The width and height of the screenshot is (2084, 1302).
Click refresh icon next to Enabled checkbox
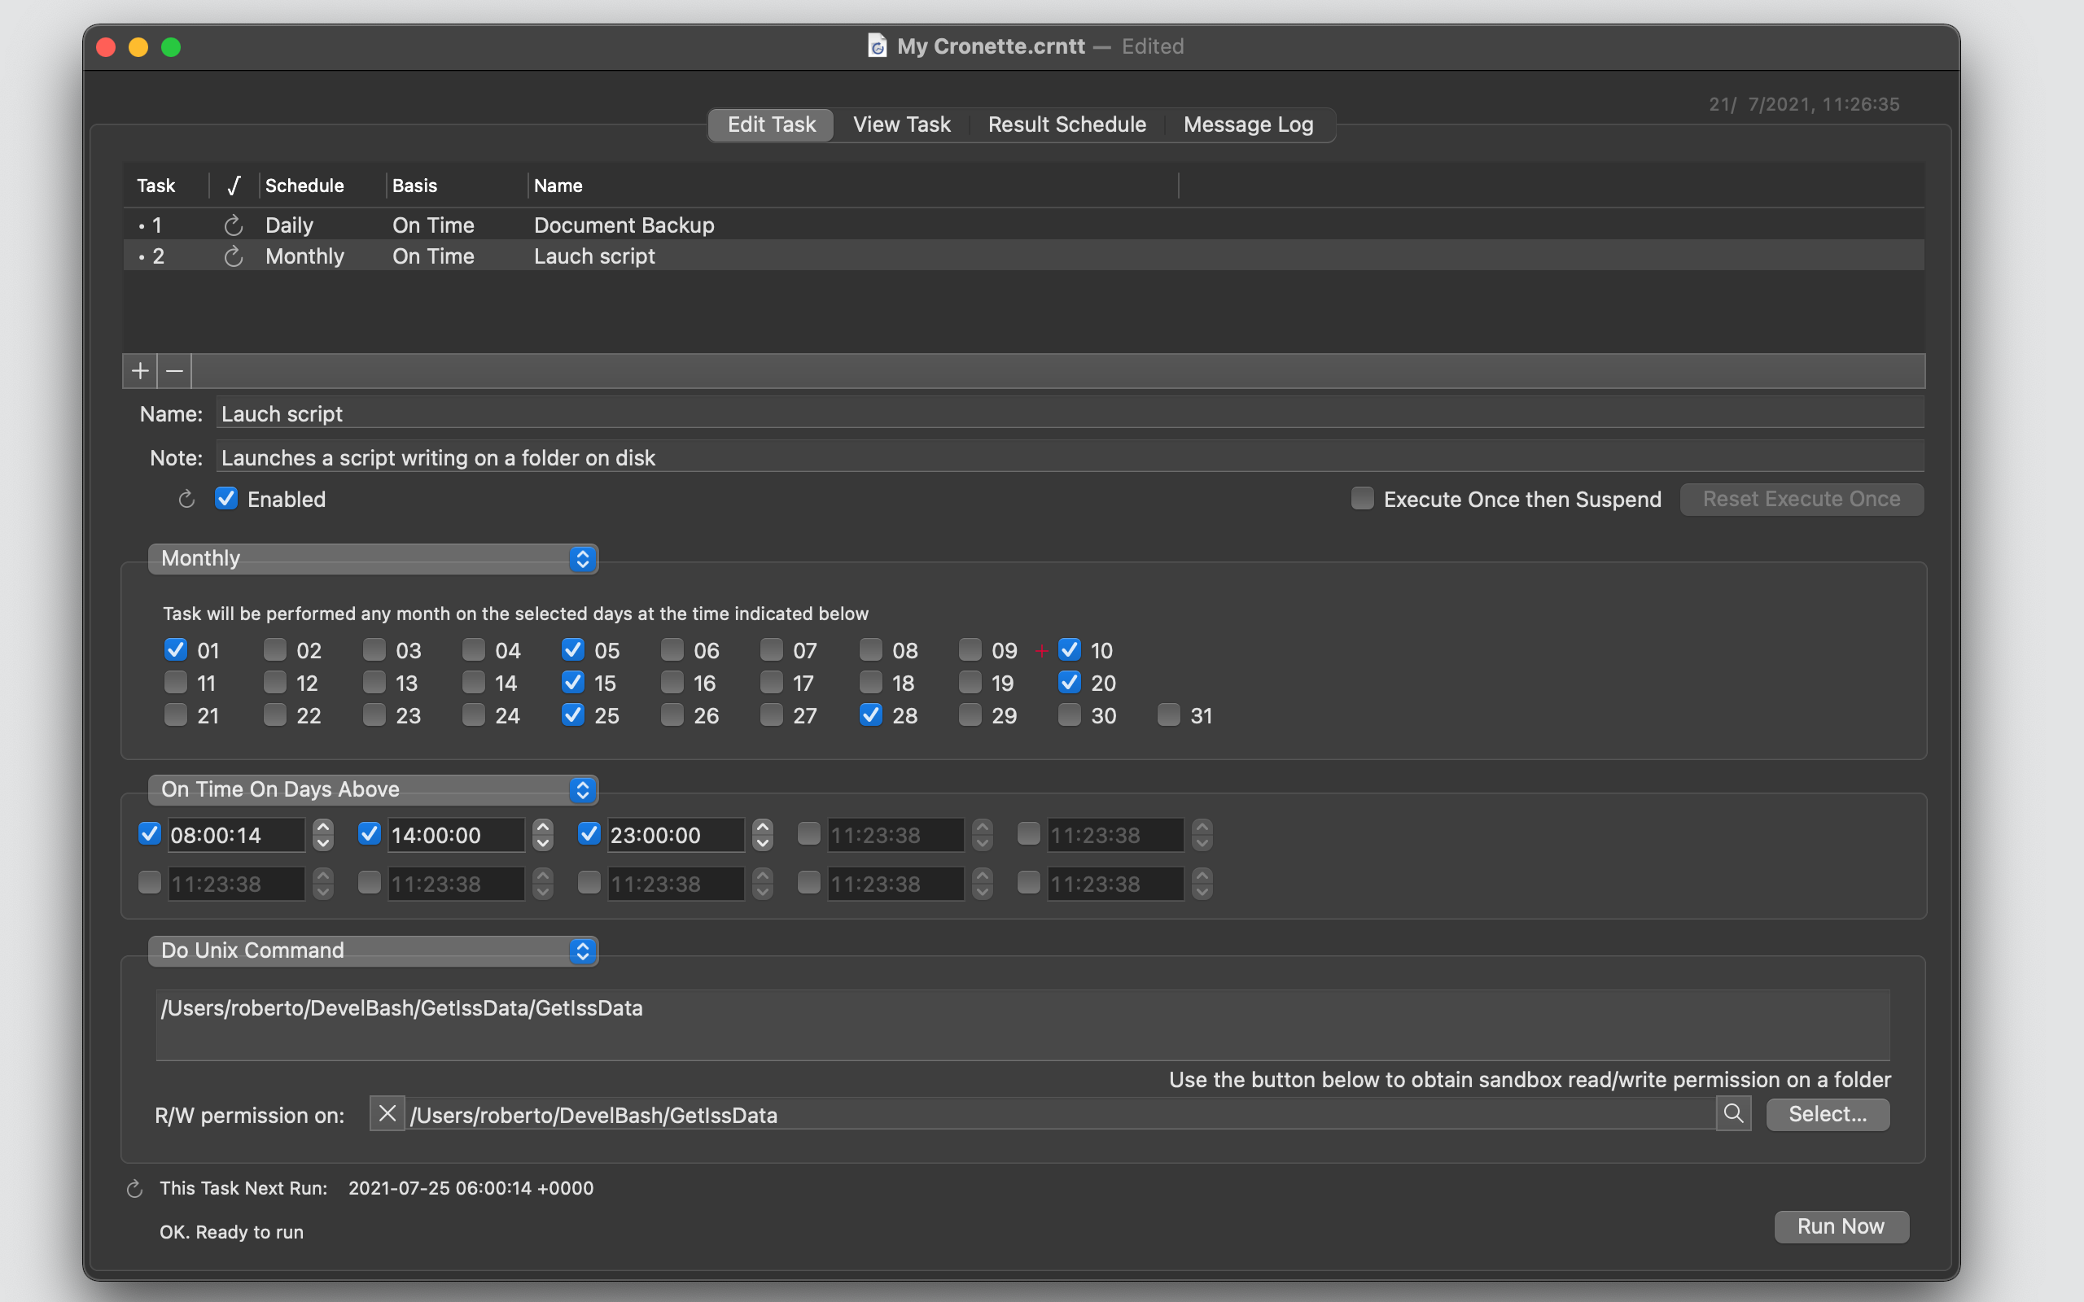pos(186,500)
